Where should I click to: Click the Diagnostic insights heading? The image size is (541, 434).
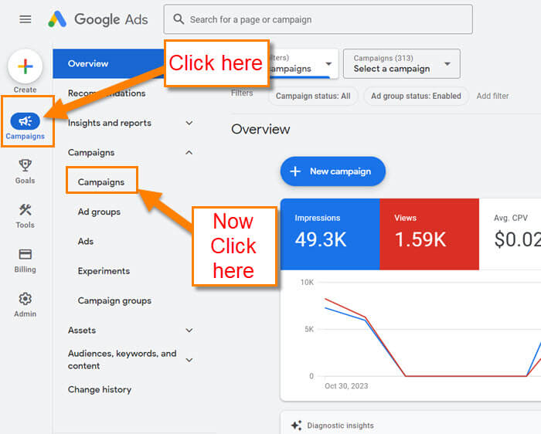point(341,426)
